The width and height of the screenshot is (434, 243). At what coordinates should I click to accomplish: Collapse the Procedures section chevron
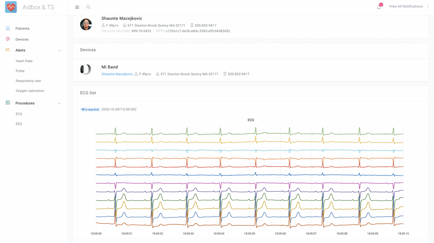click(x=59, y=104)
